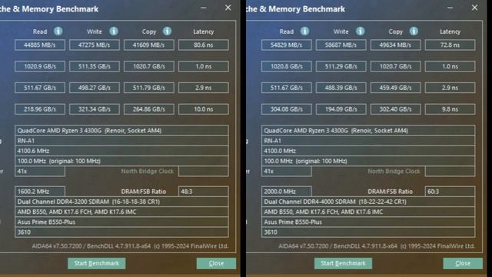The width and height of the screenshot is (492, 277).
Task: Click 511.79 GB/s copy field
Action: (x=148, y=88)
